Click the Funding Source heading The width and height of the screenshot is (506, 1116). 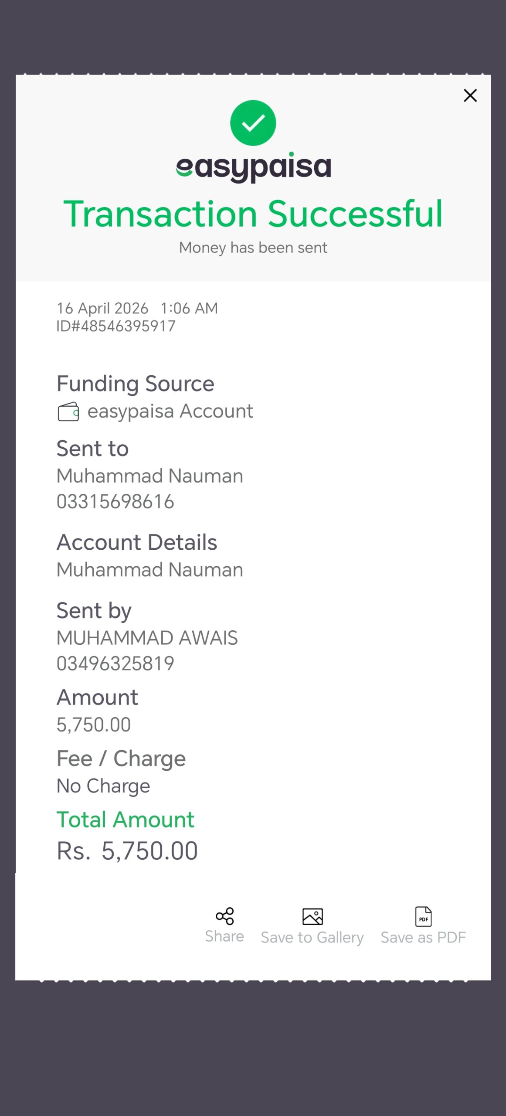(x=136, y=384)
